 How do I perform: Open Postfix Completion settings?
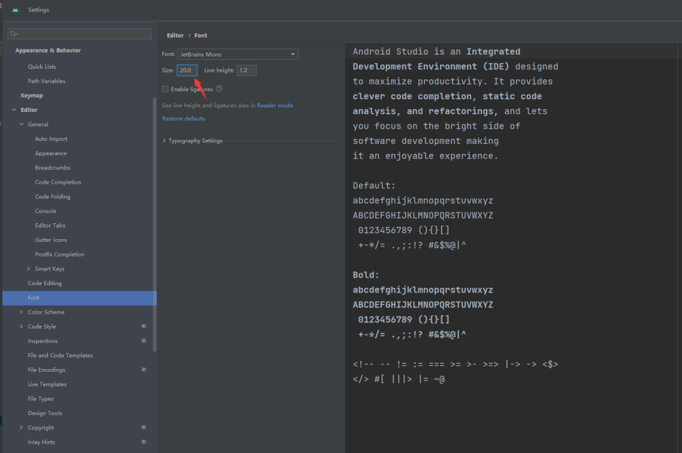pyautogui.click(x=59, y=254)
